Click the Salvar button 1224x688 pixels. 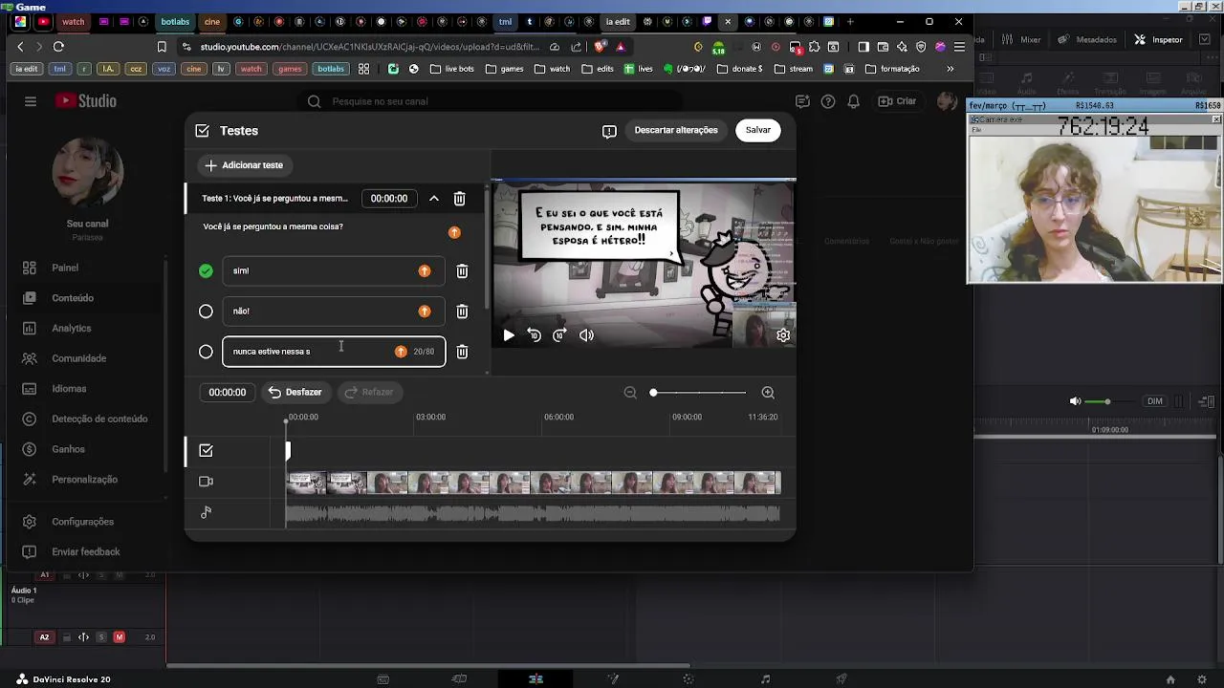pos(758,131)
